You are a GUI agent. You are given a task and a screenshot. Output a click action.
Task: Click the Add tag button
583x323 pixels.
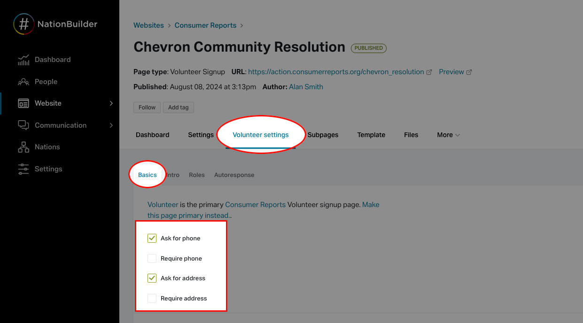pyautogui.click(x=178, y=107)
